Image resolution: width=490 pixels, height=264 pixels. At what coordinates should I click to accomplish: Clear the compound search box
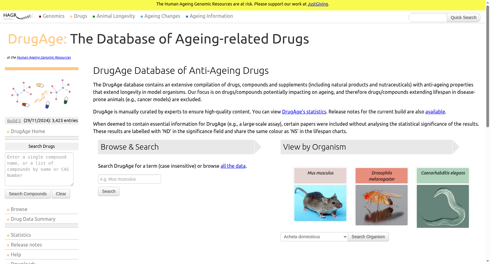pyautogui.click(x=61, y=194)
